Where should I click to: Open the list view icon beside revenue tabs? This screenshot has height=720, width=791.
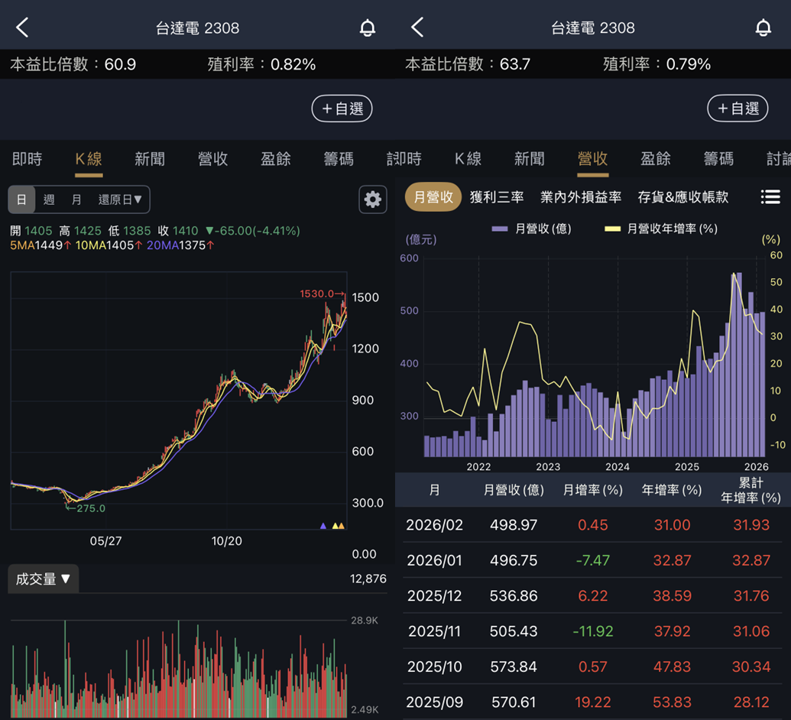(770, 196)
